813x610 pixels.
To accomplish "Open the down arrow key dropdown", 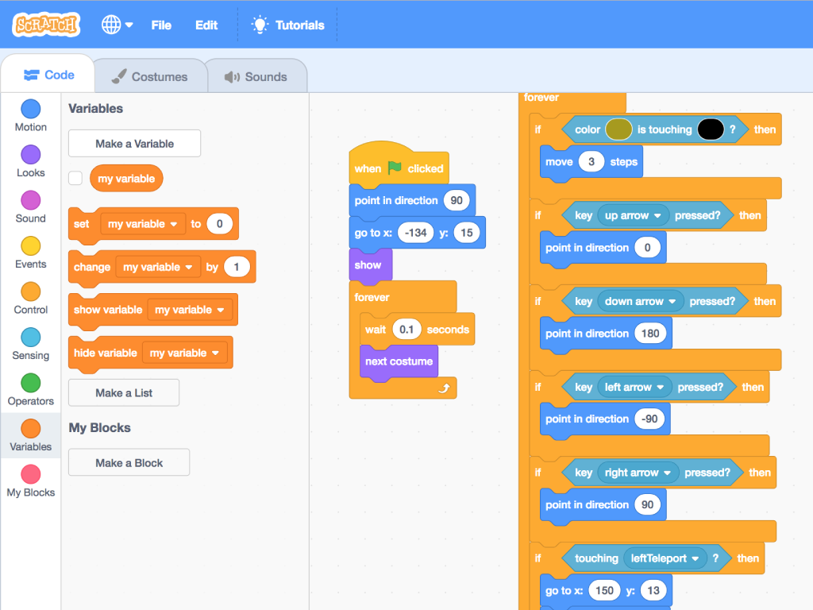I will click(x=641, y=301).
